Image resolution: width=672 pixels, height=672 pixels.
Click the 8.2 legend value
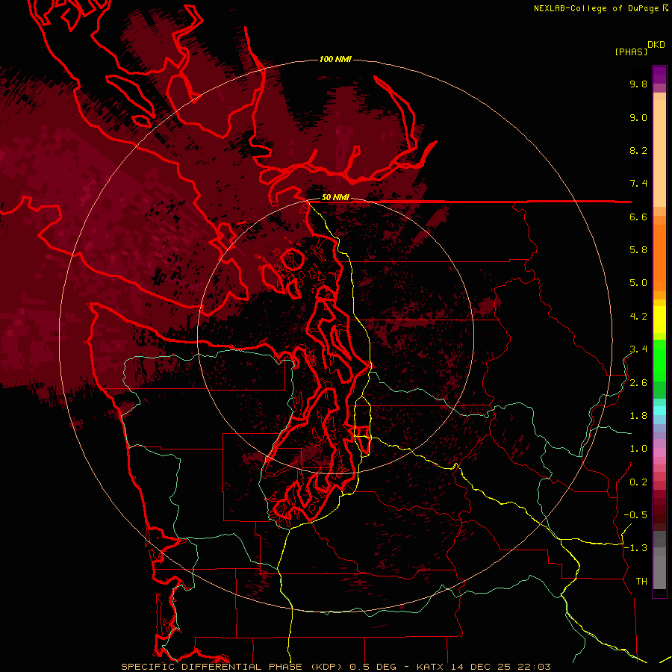638,150
